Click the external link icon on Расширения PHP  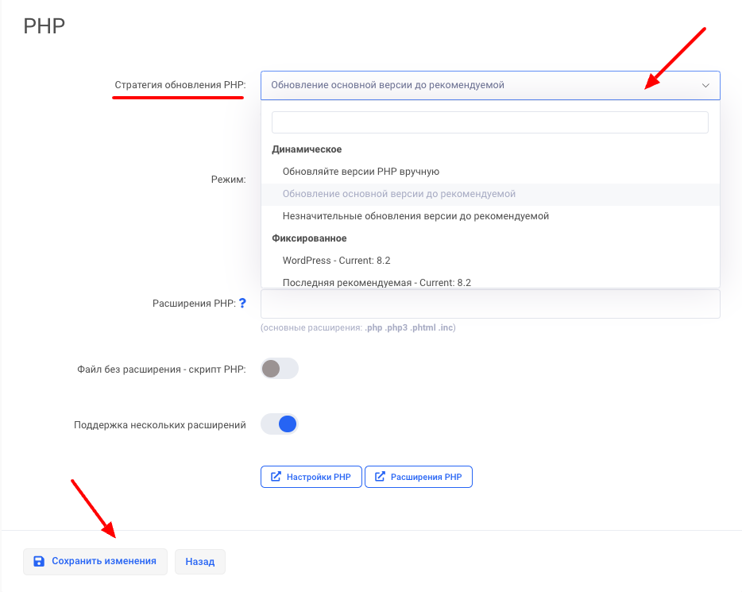[x=381, y=477]
